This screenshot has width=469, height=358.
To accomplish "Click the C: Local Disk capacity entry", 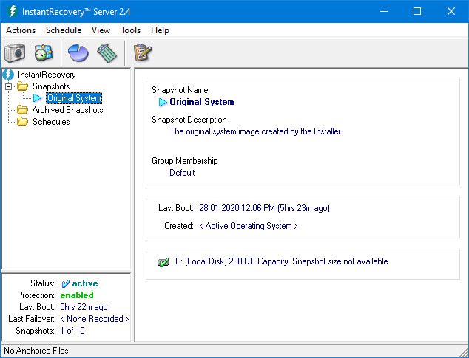I will coord(281,261).
